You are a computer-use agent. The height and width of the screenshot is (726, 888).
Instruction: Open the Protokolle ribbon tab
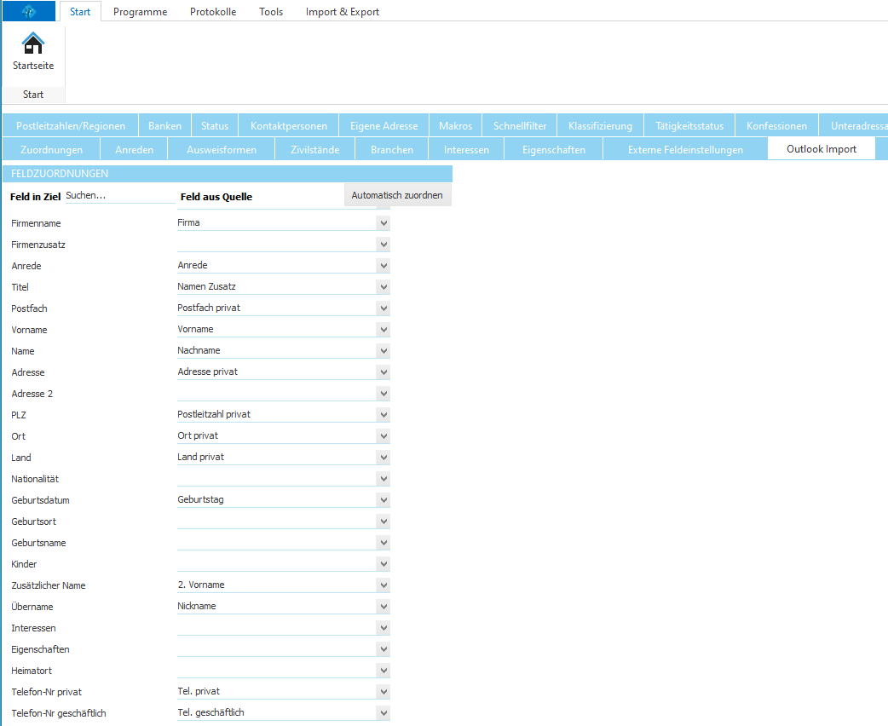(213, 12)
